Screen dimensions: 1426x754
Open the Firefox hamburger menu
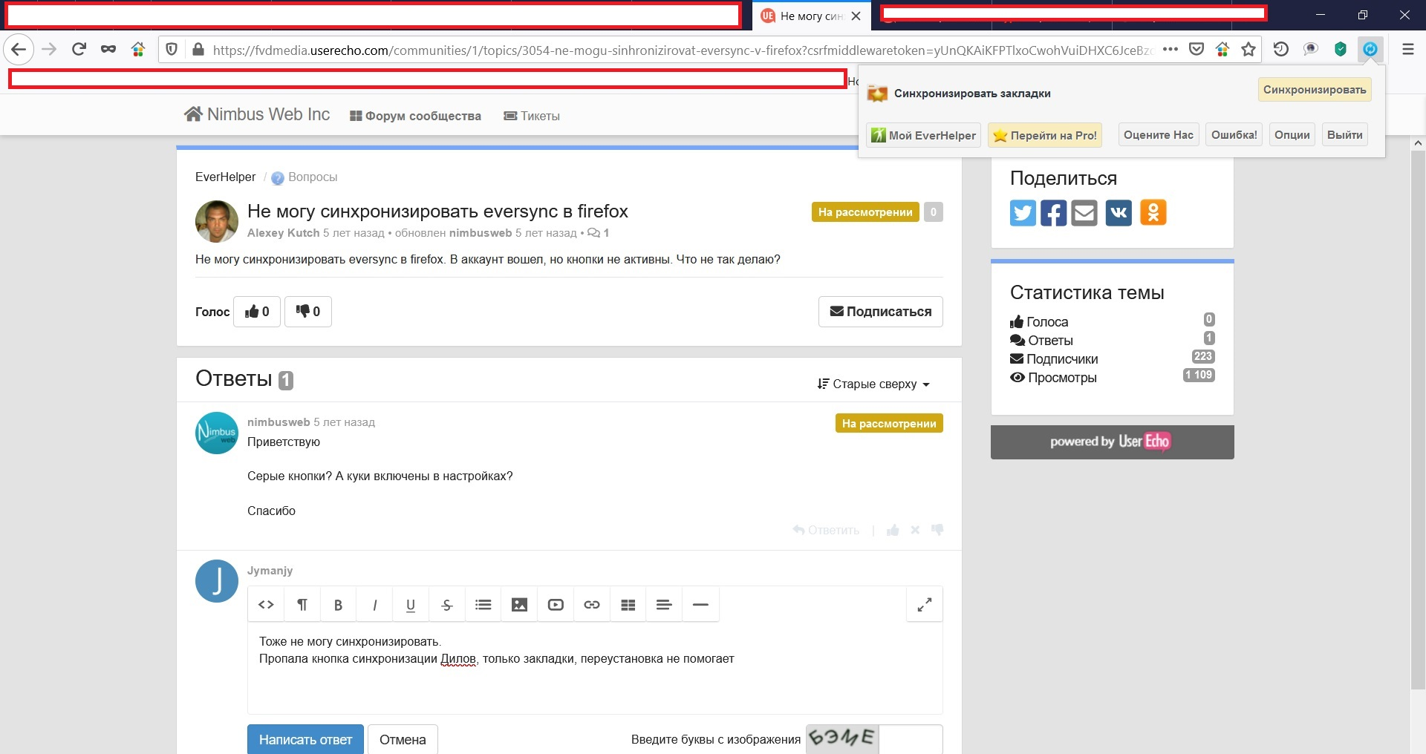tap(1407, 50)
